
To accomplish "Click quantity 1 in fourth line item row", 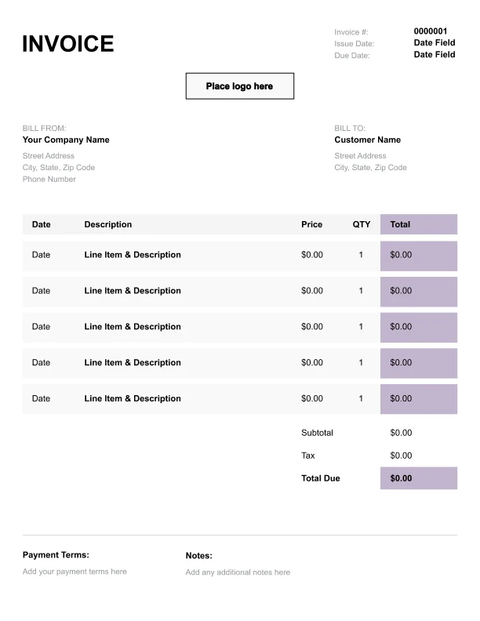I will coord(361,363).
